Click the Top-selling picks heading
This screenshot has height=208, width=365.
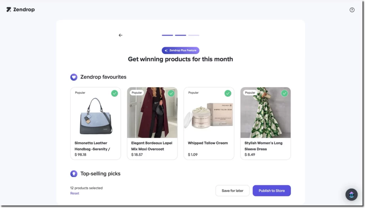[x=100, y=173]
